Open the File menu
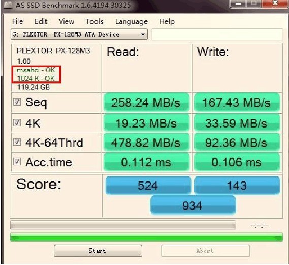The image size is (289, 265). click(x=17, y=21)
